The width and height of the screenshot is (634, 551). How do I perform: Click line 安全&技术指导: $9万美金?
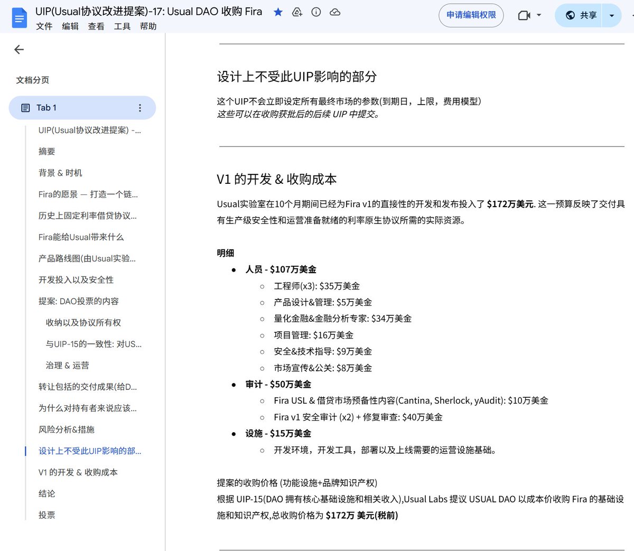point(323,351)
